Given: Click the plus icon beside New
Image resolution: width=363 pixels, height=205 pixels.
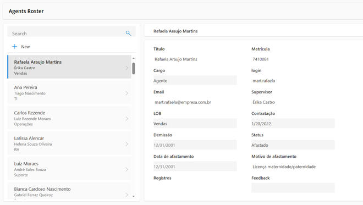Looking at the screenshot, I should point(15,47).
